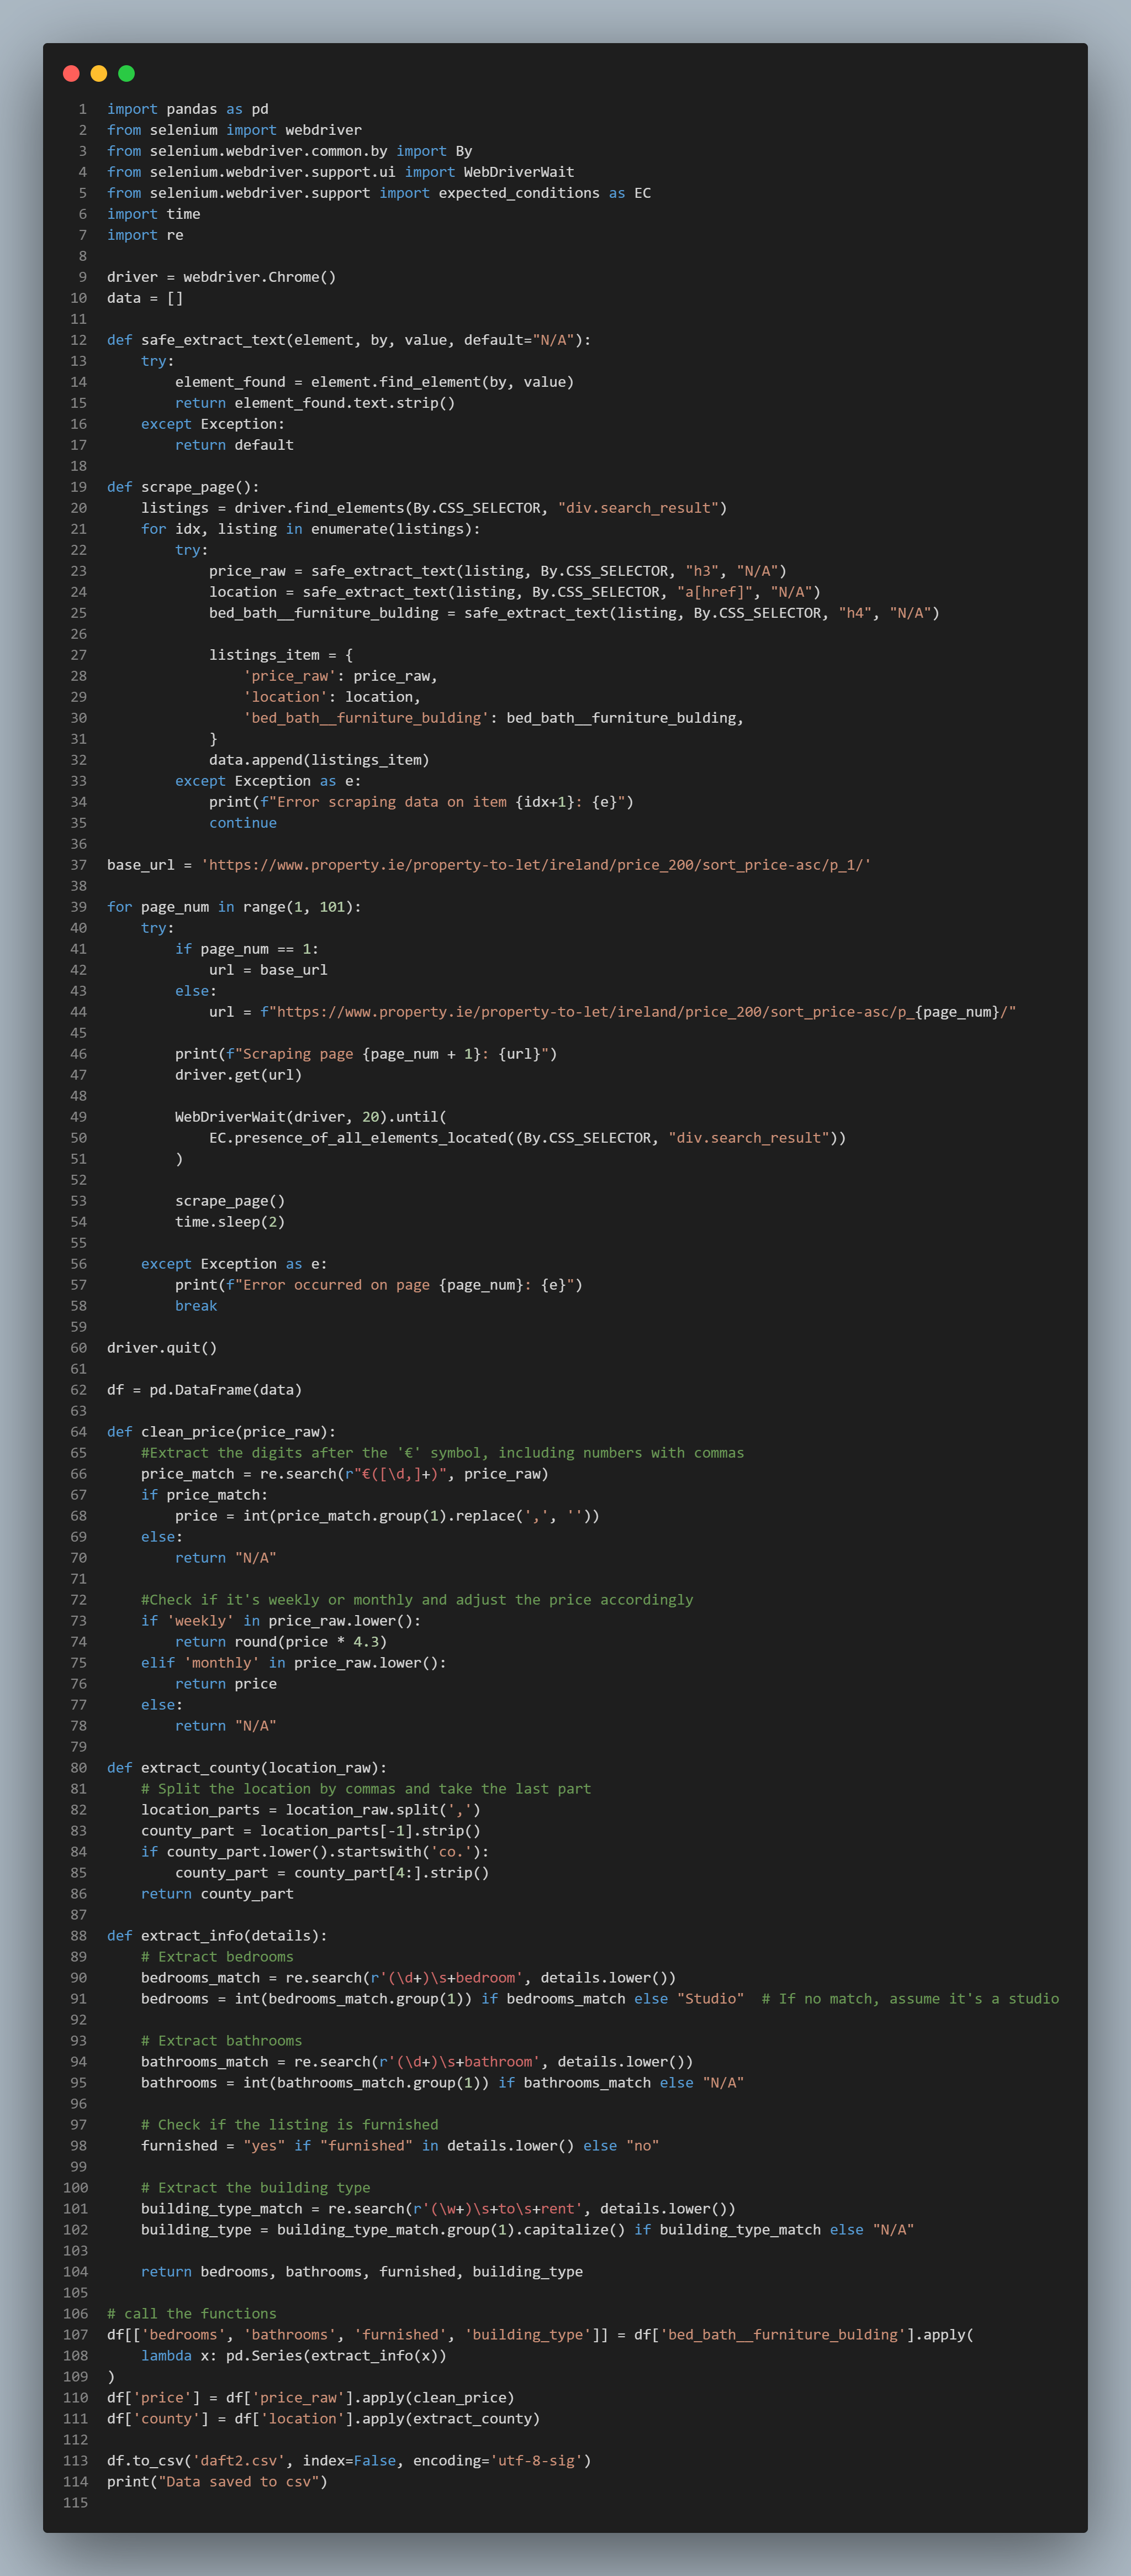1131x2576 pixels.
Task: Click the building_type_match re.search line
Action: (x=438, y=2209)
